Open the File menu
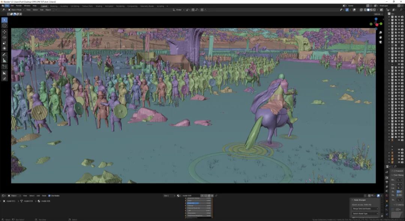 pos(7,6)
